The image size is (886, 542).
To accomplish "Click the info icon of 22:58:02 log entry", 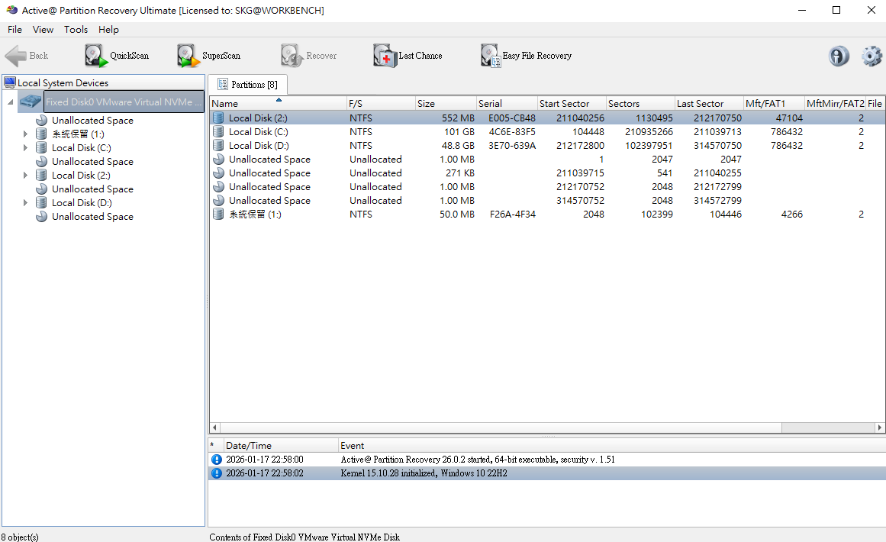I will tap(217, 473).
